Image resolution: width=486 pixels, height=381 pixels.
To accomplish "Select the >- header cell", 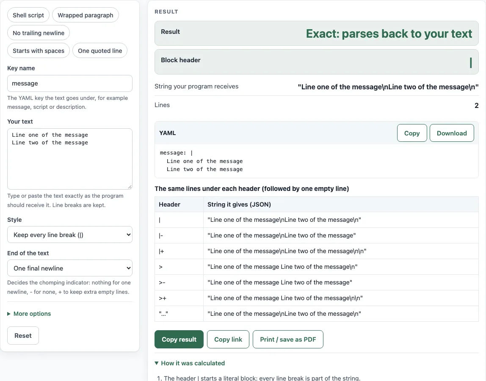I will [179, 282].
